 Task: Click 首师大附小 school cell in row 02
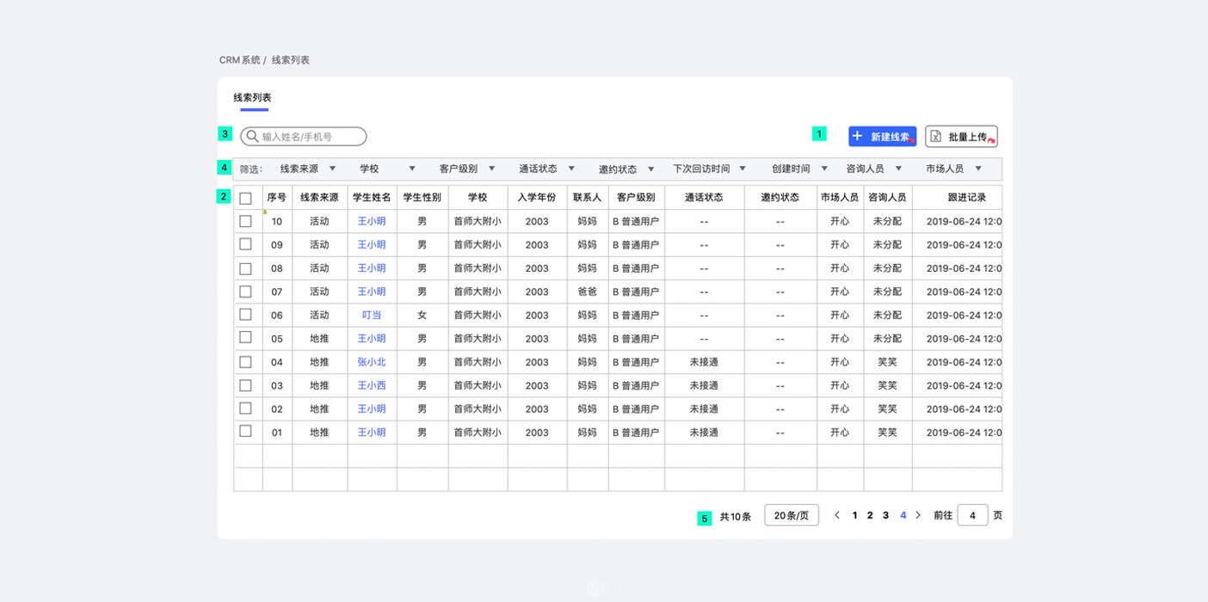pos(478,408)
